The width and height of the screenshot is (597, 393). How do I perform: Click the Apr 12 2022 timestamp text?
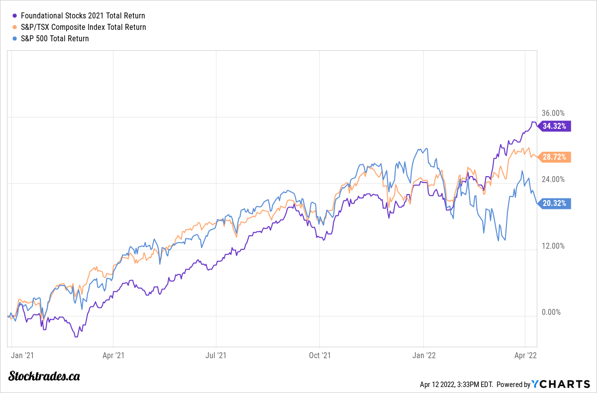457,385
